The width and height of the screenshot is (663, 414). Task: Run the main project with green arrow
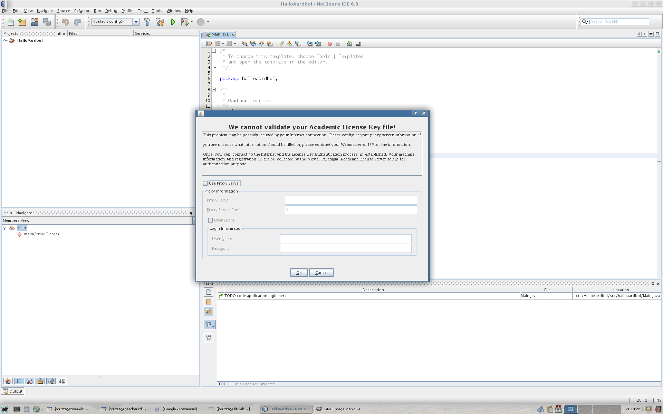pos(173,22)
